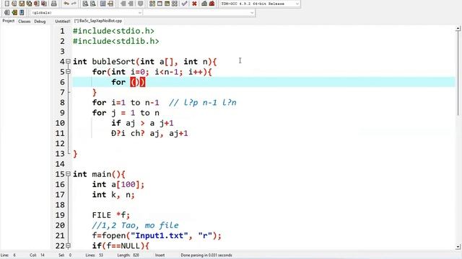Image resolution: width=462 pixels, height=259 pixels.
Task: Collapse the bubleSort function fold at line 4
Action: 68,61
